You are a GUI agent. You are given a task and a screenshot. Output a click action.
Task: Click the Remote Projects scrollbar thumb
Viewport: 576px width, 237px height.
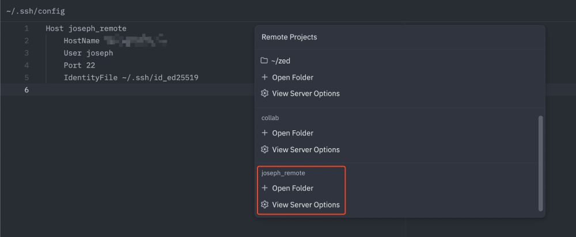point(540,163)
